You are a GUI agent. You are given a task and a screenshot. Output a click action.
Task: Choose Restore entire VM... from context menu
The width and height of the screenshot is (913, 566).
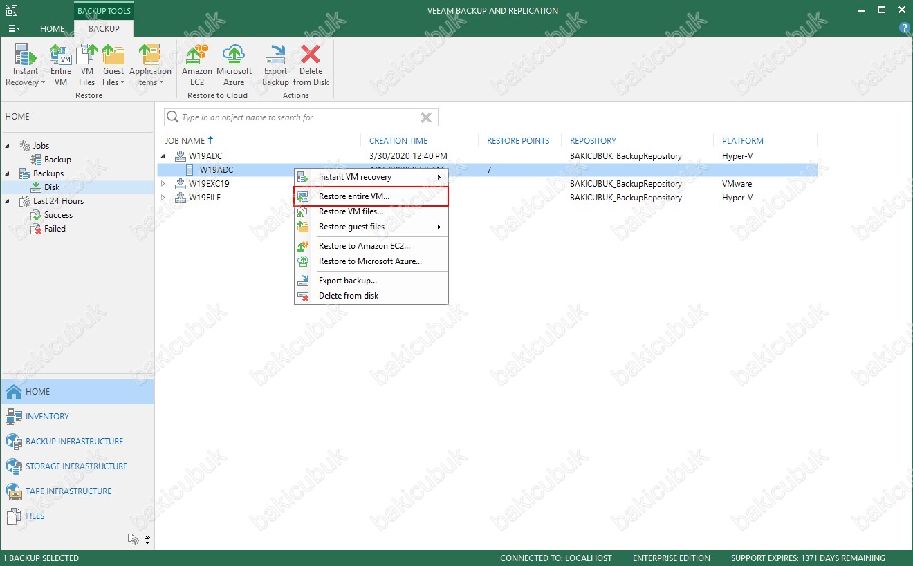click(371, 196)
